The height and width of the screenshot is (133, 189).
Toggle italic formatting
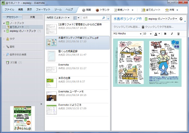[x=172, y=34]
